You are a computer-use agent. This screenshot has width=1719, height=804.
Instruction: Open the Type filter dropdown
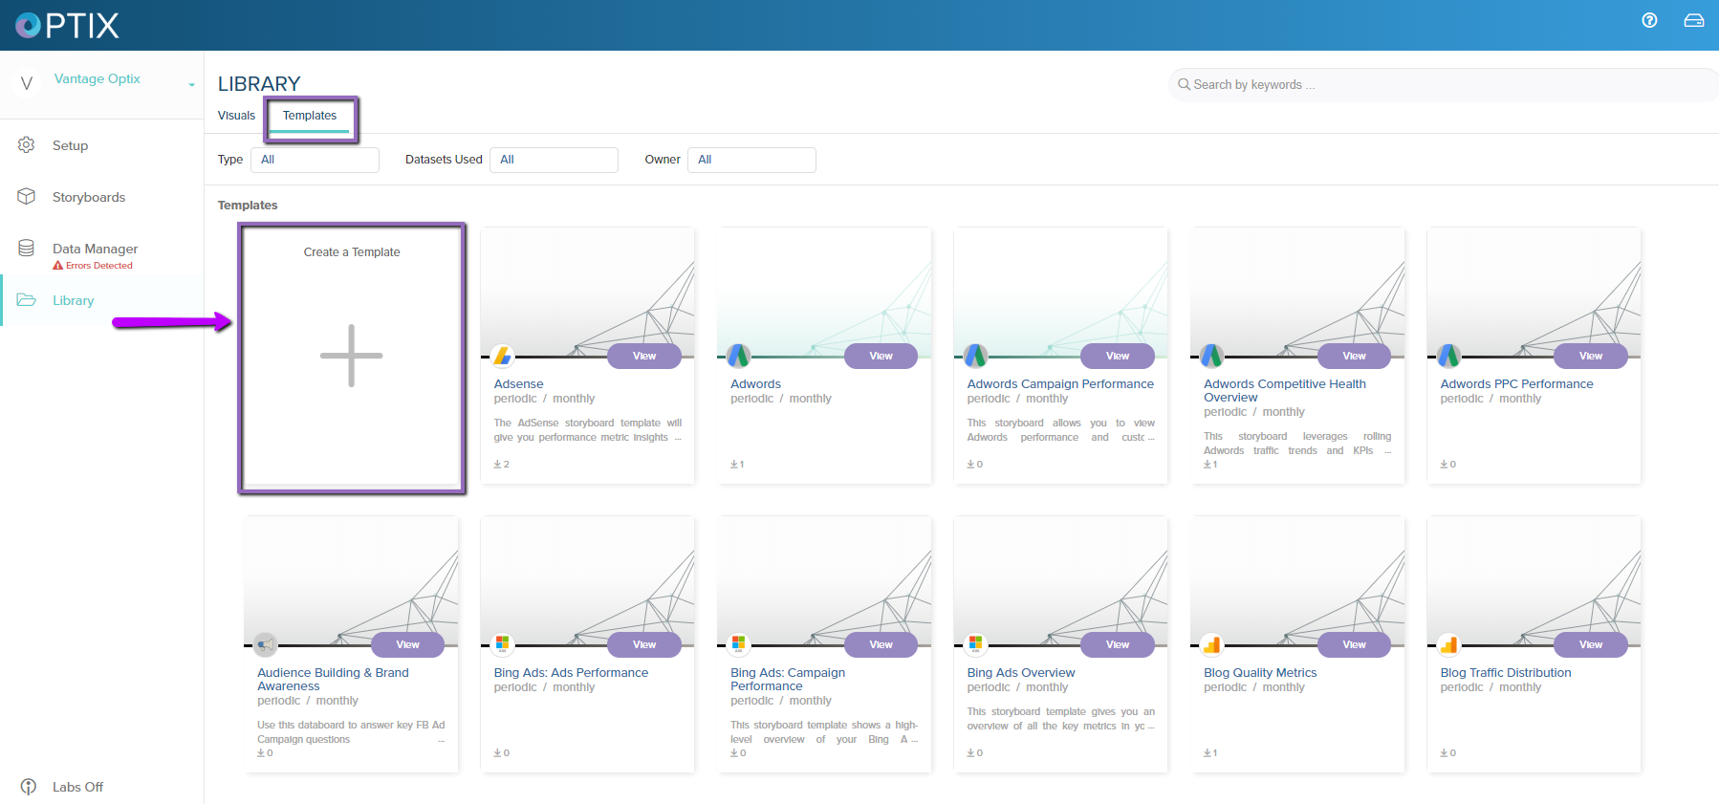point(315,160)
